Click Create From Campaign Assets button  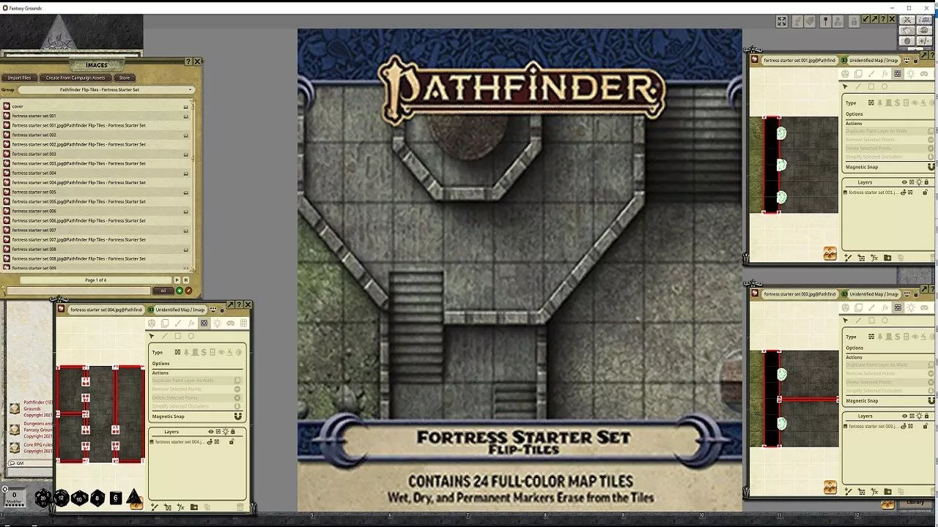coord(75,78)
